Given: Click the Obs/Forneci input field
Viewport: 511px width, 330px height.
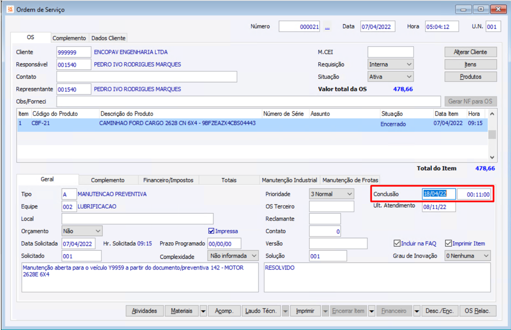Looking at the screenshot, I should 249,101.
